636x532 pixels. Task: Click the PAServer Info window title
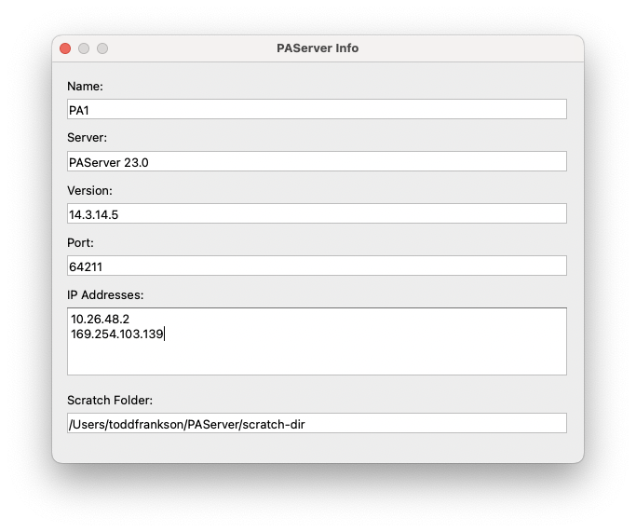318,48
